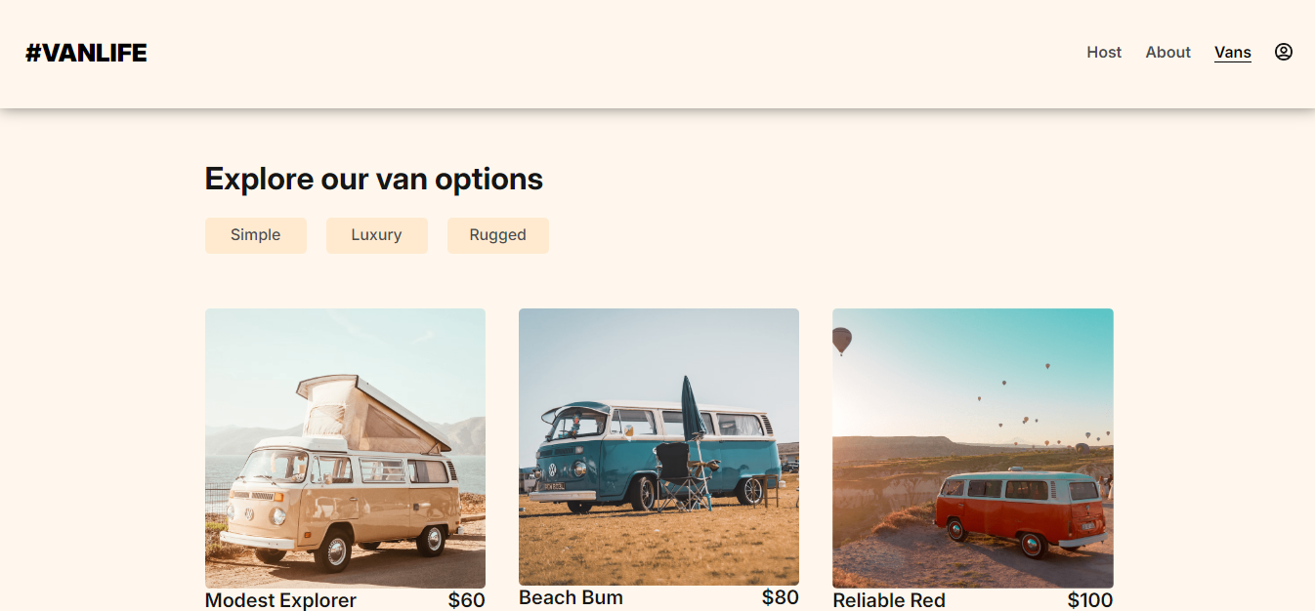Click the $60 price on Modest Explorer
Screen dimensions: 1315x611
pos(465,600)
